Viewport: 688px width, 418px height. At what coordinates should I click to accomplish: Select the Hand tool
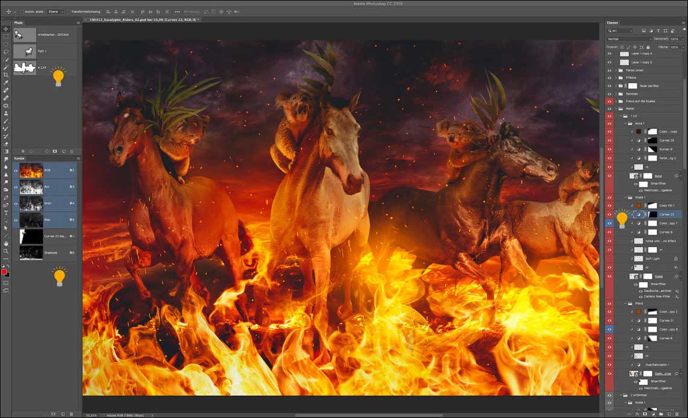coord(5,243)
